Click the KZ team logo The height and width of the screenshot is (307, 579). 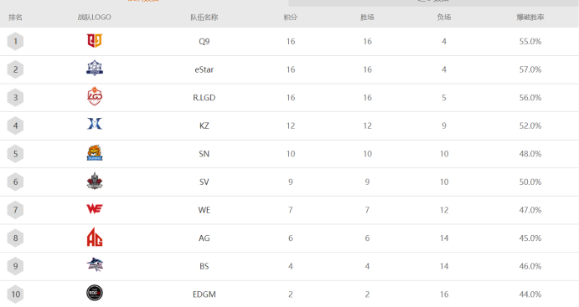click(x=95, y=124)
